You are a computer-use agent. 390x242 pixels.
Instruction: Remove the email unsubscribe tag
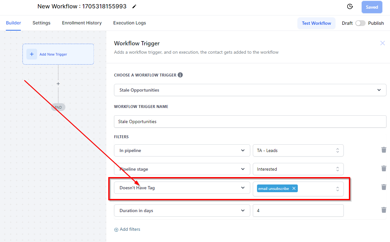[294, 189]
